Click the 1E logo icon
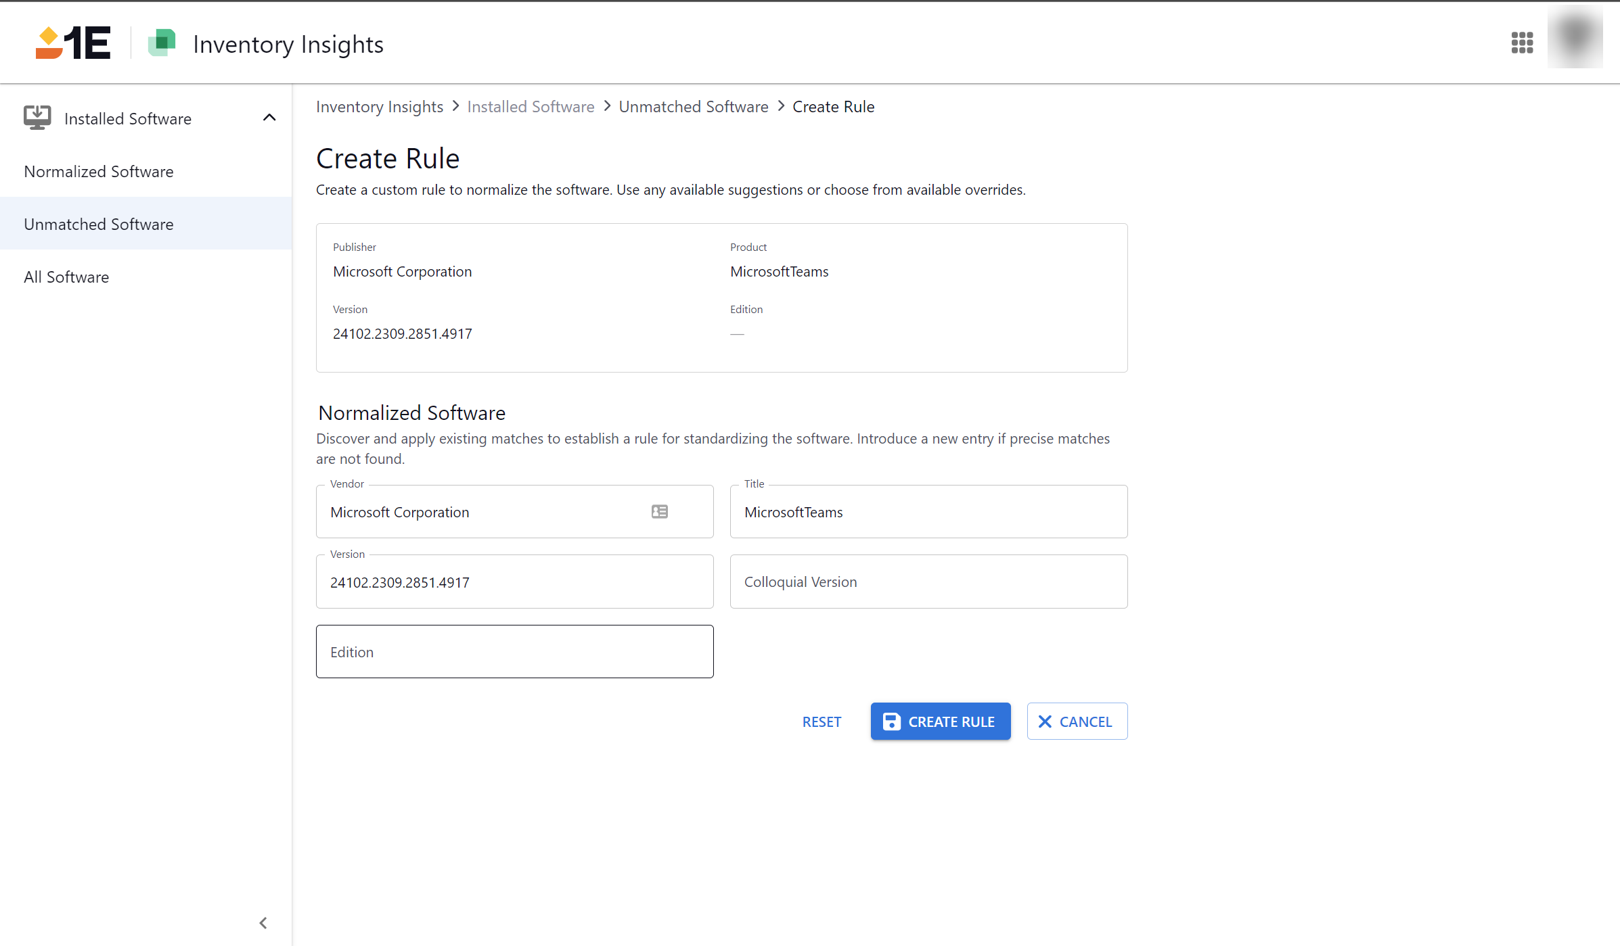 73,43
